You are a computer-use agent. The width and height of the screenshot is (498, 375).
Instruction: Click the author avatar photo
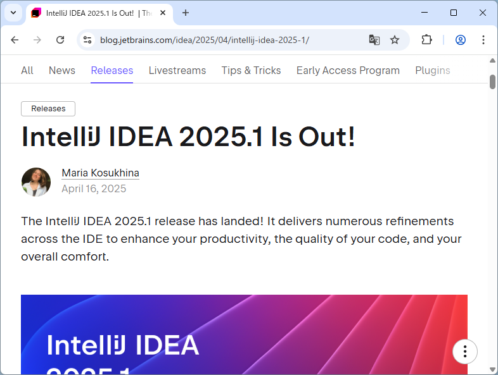(x=36, y=182)
